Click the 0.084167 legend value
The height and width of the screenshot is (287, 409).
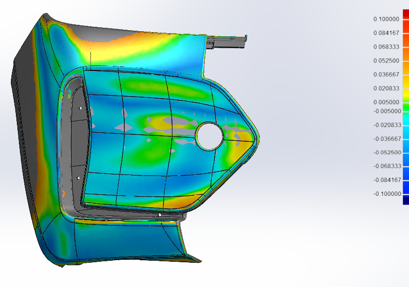[x=386, y=33]
